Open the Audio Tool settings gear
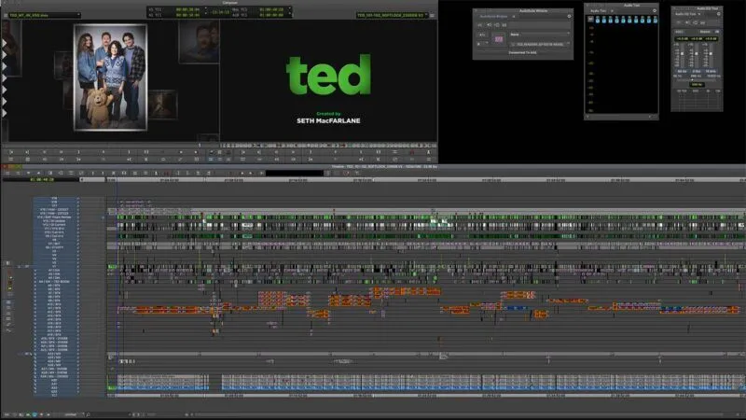 tap(655, 10)
